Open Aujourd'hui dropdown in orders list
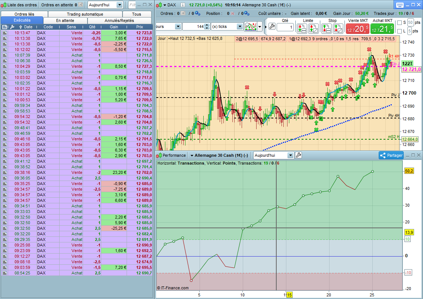The width and height of the screenshot is (423, 299). point(120,5)
